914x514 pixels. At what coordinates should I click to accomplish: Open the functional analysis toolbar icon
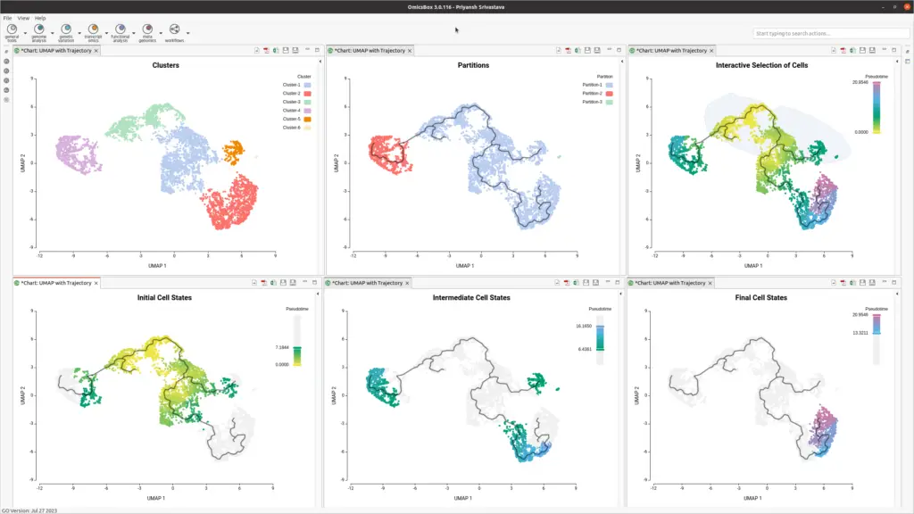tap(120, 32)
